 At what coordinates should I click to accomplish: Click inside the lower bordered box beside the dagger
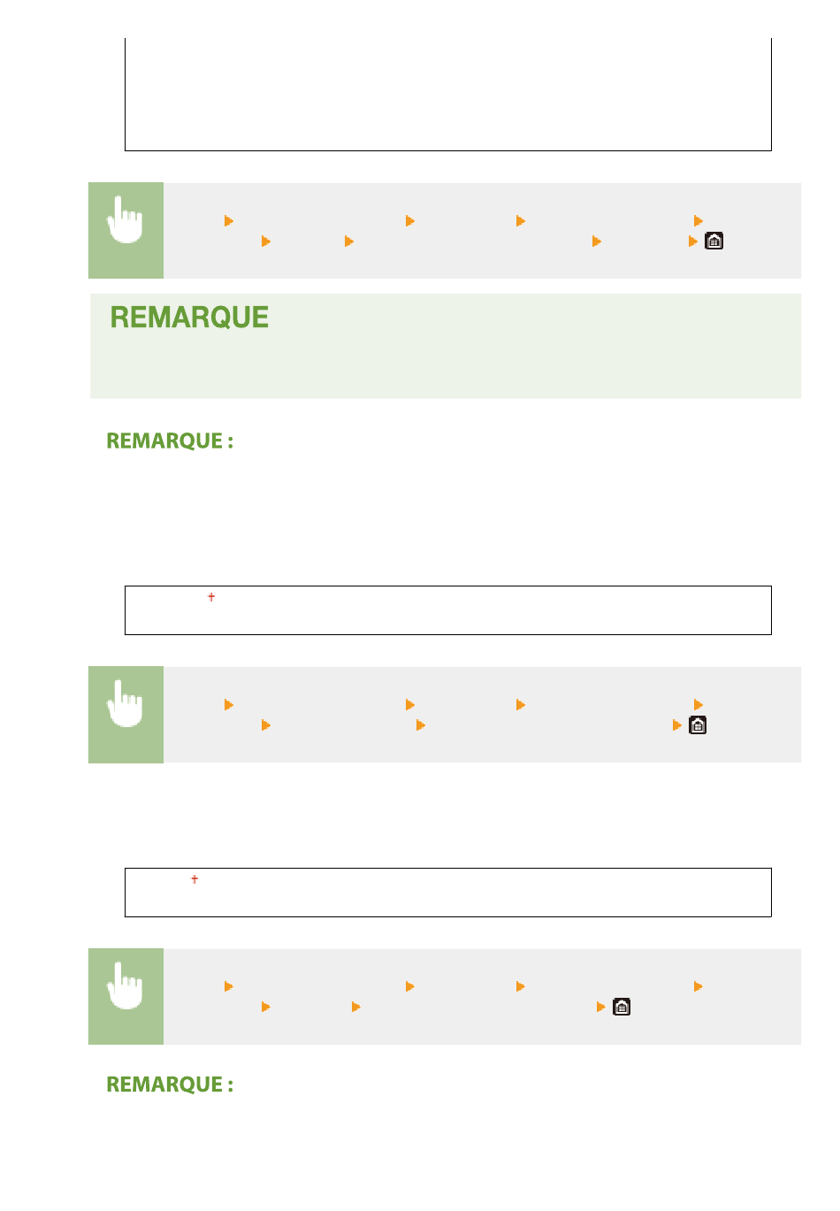[448, 893]
